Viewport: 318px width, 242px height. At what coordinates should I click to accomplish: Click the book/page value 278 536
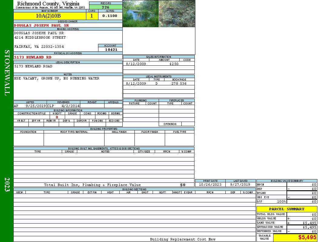[x=179, y=83]
